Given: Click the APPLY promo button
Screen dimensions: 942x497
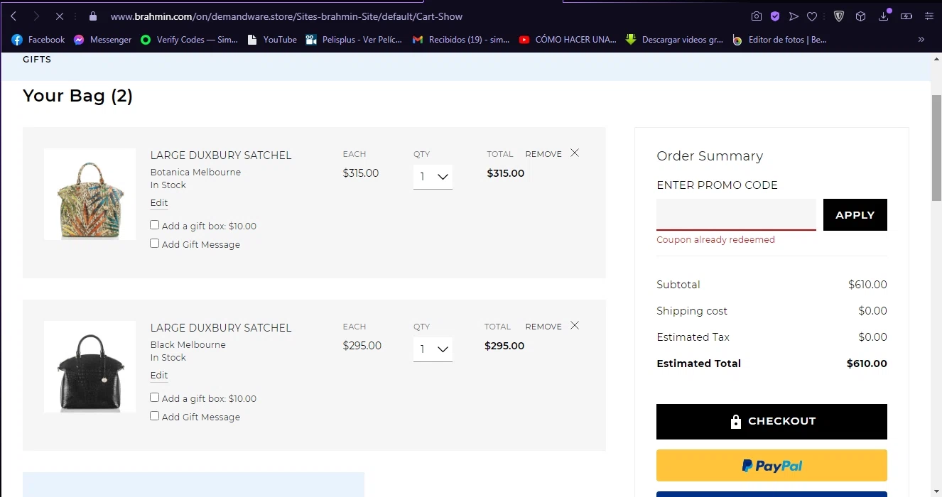Looking at the screenshot, I should pyautogui.click(x=855, y=214).
